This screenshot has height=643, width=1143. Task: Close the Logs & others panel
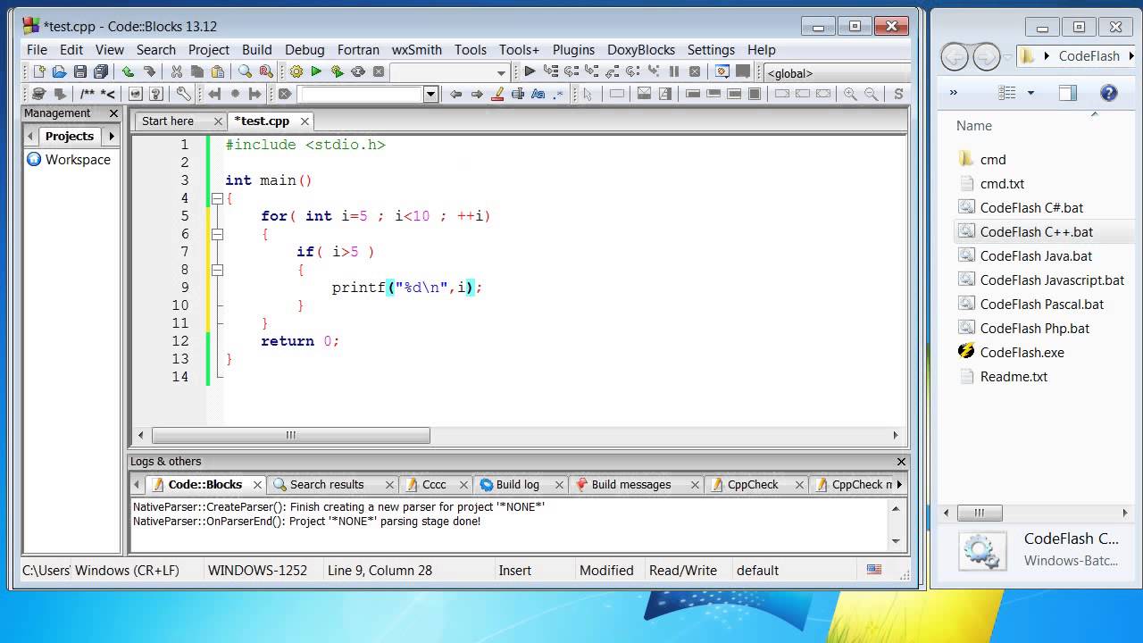coord(901,462)
